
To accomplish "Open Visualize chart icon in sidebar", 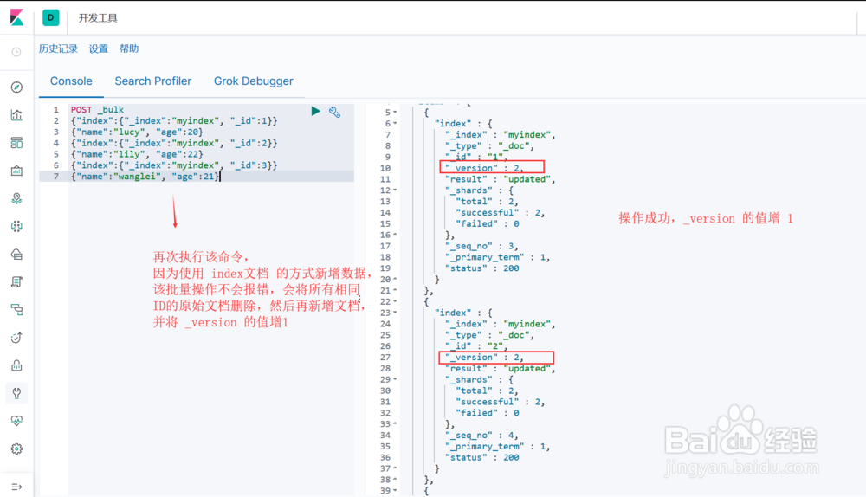I will click(x=16, y=115).
